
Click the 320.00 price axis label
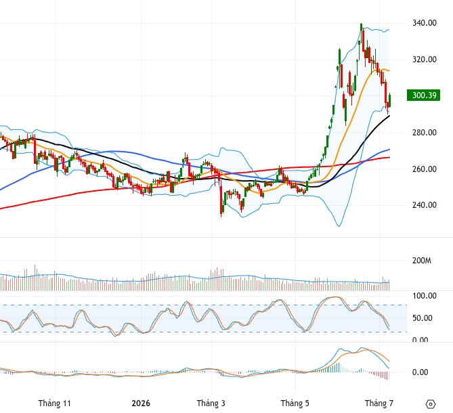point(425,60)
